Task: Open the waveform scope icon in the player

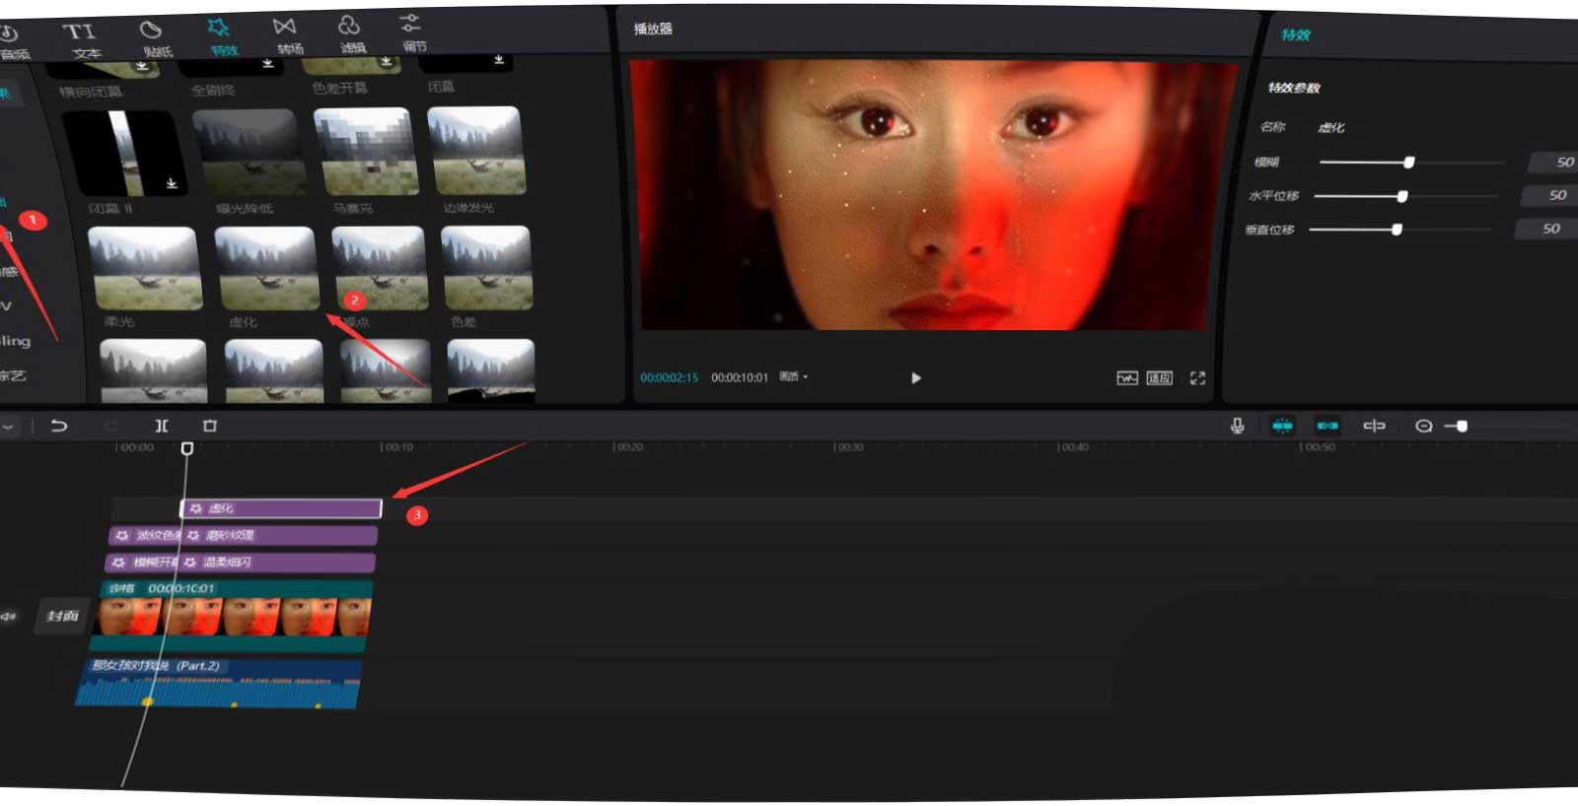Action: (x=1126, y=378)
